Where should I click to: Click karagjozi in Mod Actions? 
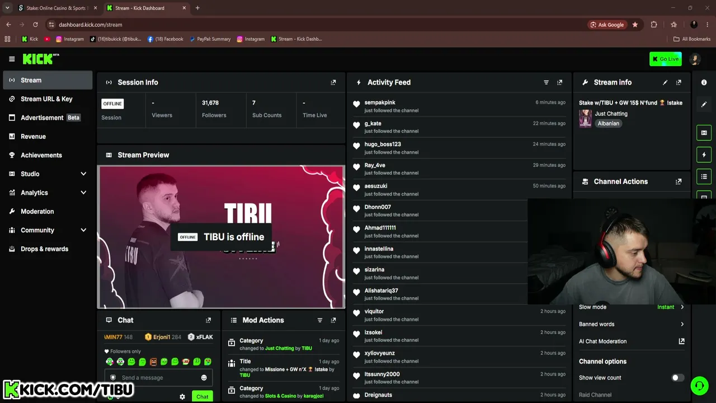(x=313, y=396)
